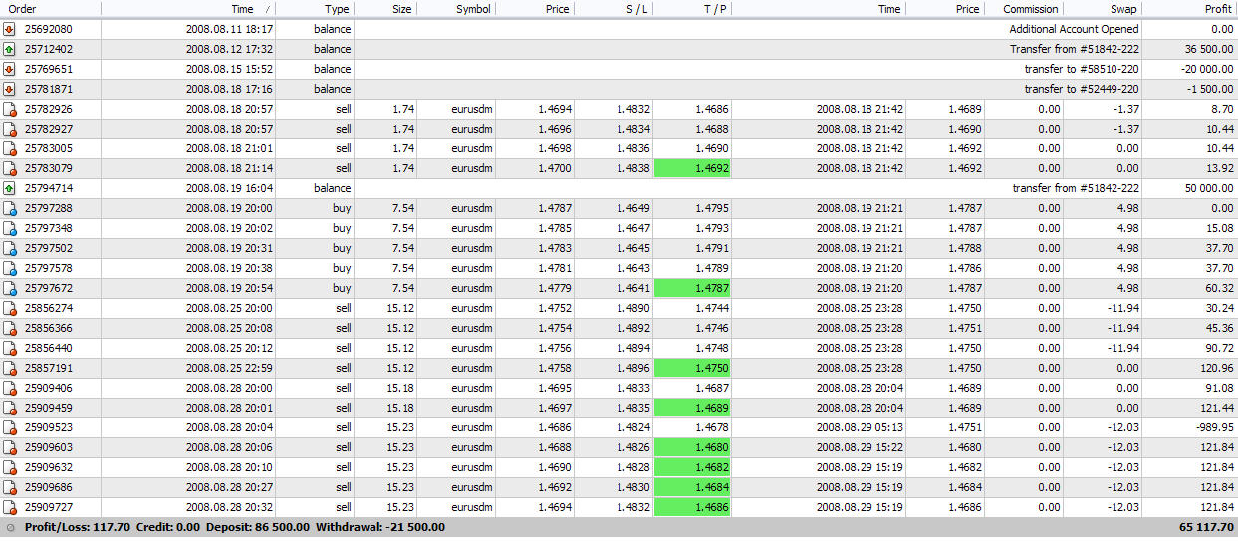Click 'Credit: 0.00' in the summary bar
The width and height of the screenshot is (1238, 551).
(x=170, y=528)
